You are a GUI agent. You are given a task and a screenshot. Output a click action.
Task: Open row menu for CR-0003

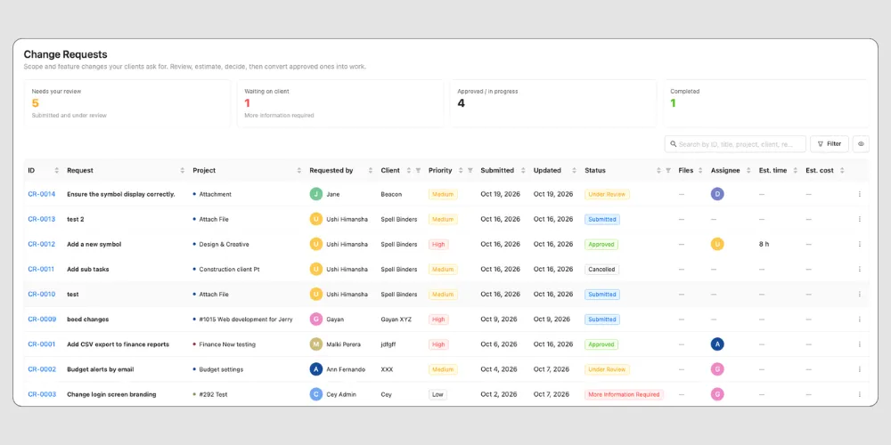pos(859,394)
